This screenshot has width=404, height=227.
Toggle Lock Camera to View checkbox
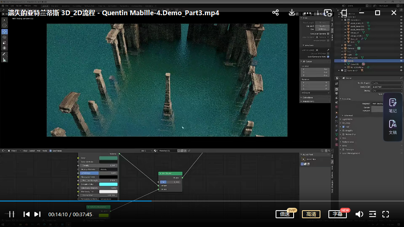(328, 57)
